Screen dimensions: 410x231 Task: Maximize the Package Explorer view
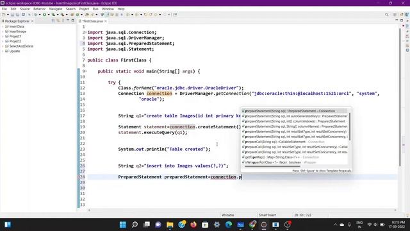[x=72, y=21]
